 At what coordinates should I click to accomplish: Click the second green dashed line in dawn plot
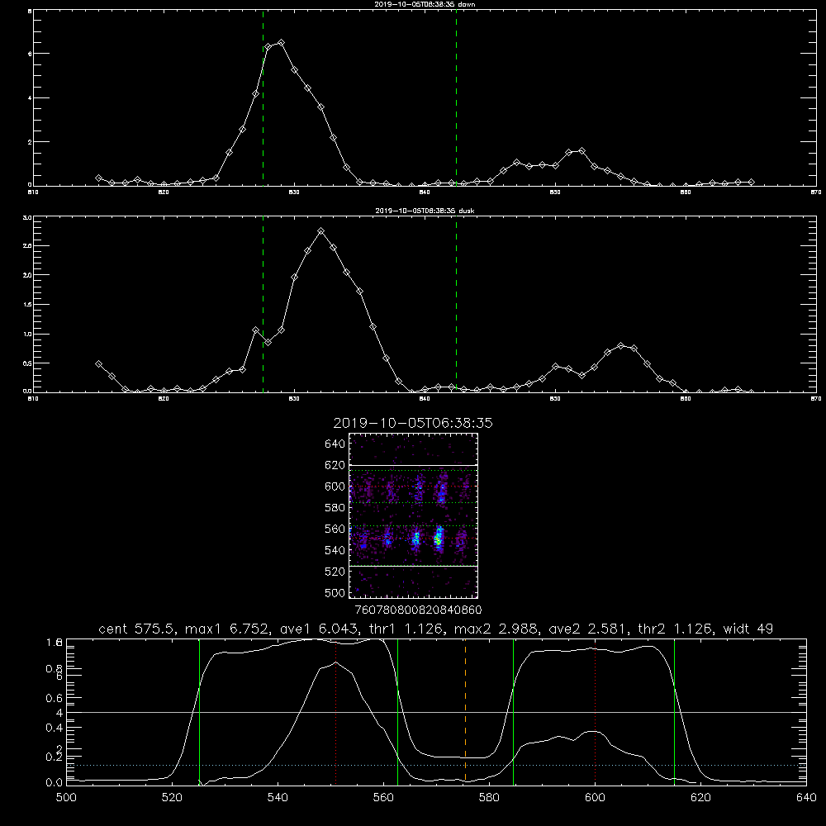tap(456, 98)
